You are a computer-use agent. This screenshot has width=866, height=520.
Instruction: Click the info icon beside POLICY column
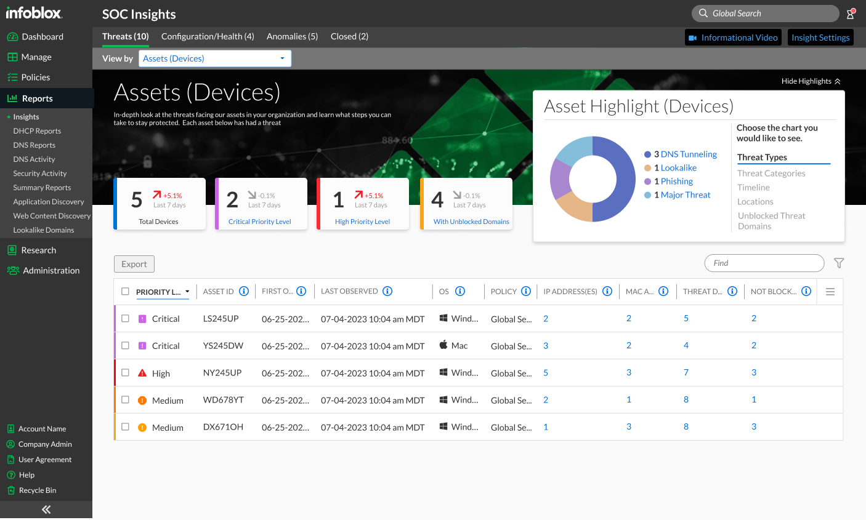coord(526,291)
